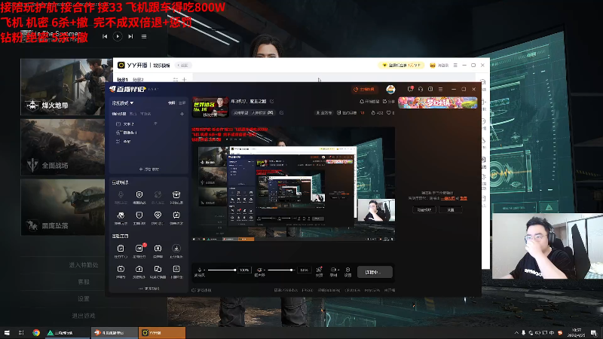Click second-row first interaction icon

click(x=121, y=217)
